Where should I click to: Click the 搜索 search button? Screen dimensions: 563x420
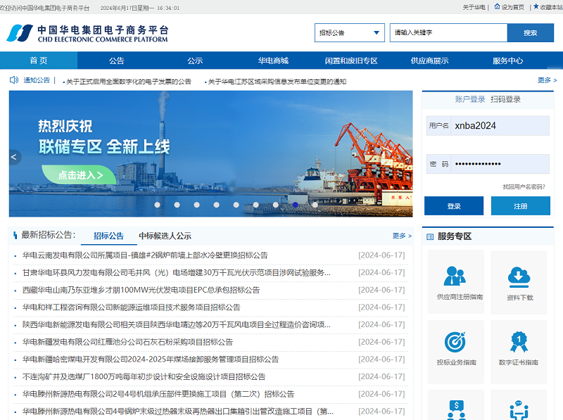pyautogui.click(x=531, y=32)
